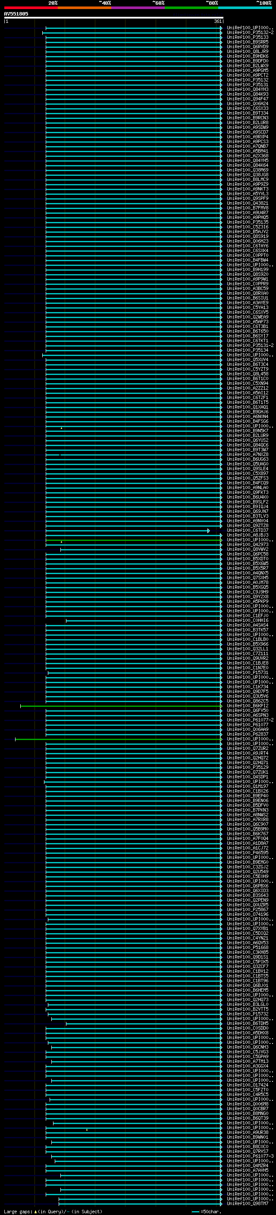Open hit UniRef100_B9T334
Image resolution: width=276 pixels, height=1215 pixels.
click(248, 113)
